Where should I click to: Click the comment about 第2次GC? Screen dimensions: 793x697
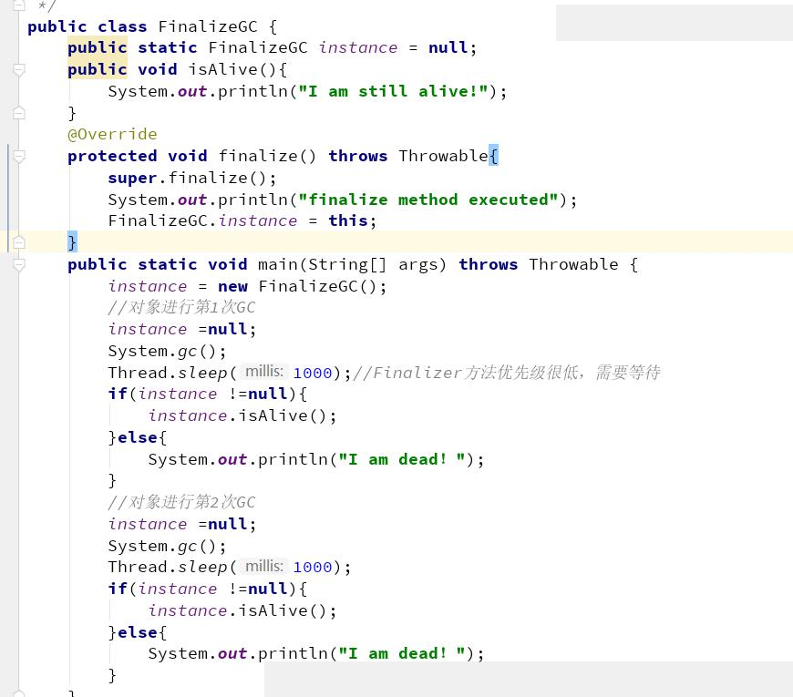pos(181,502)
